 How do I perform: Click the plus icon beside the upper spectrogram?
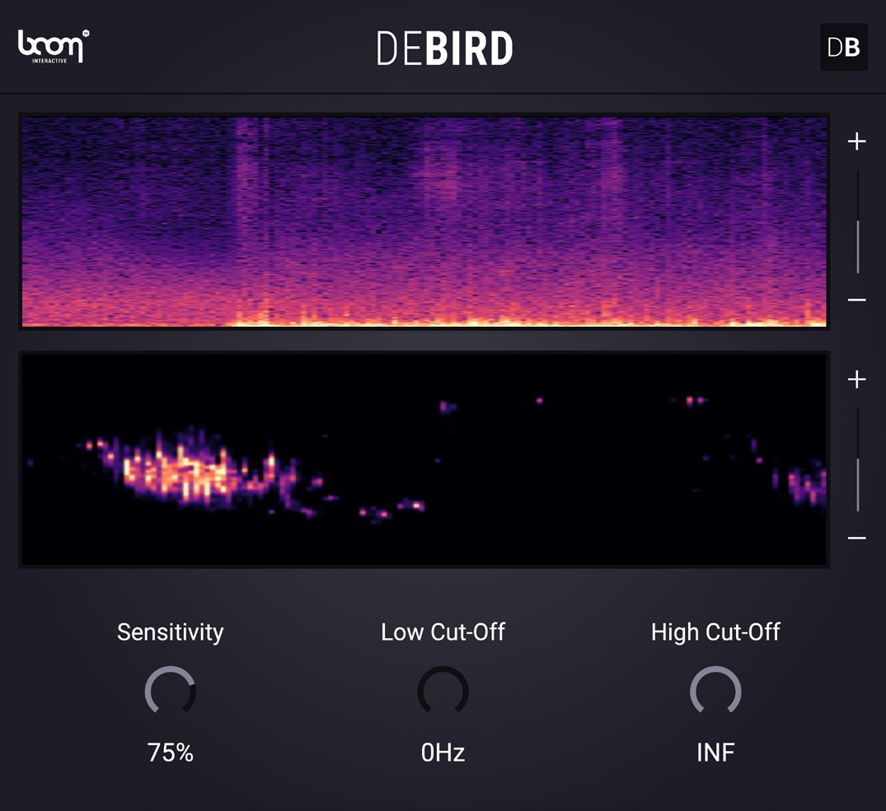click(856, 141)
